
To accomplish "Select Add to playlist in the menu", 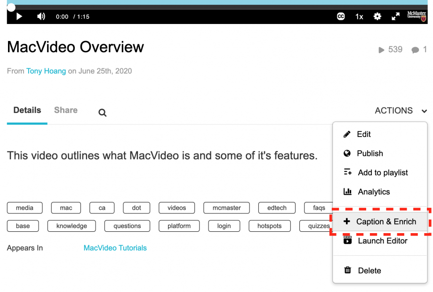I will tap(380, 172).
